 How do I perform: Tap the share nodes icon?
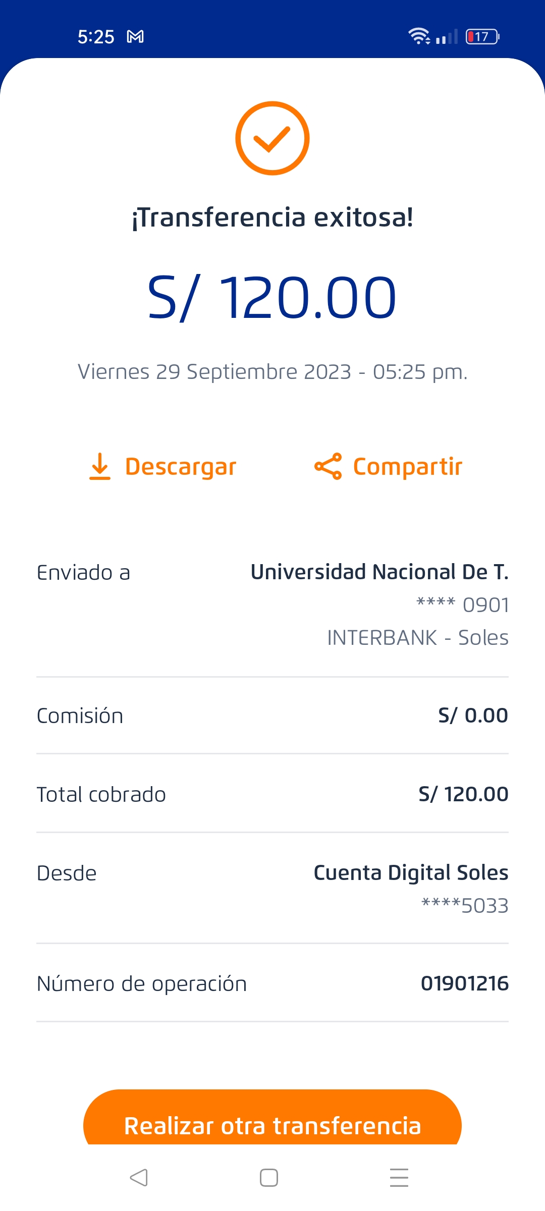pos(328,466)
